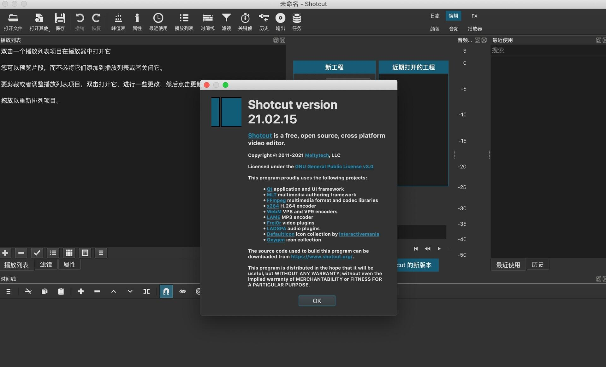
Task: Ripple delete with timeline minus icon
Action: pyautogui.click(x=97, y=292)
